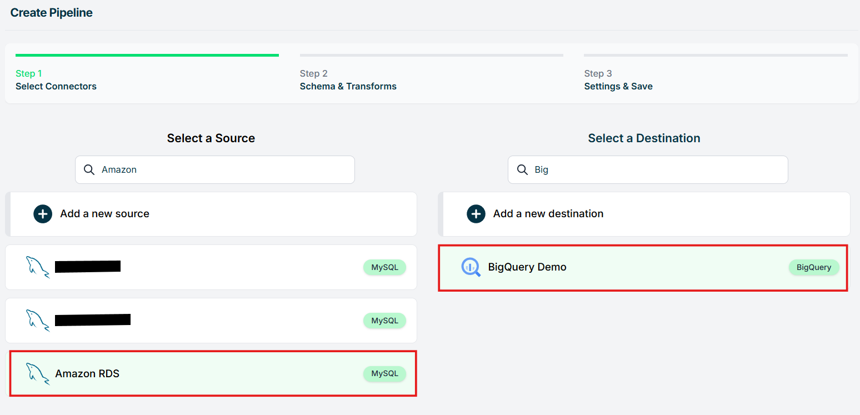
Task: Click the BigQuery badge on BigQuery Demo row
Action: (x=814, y=267)
